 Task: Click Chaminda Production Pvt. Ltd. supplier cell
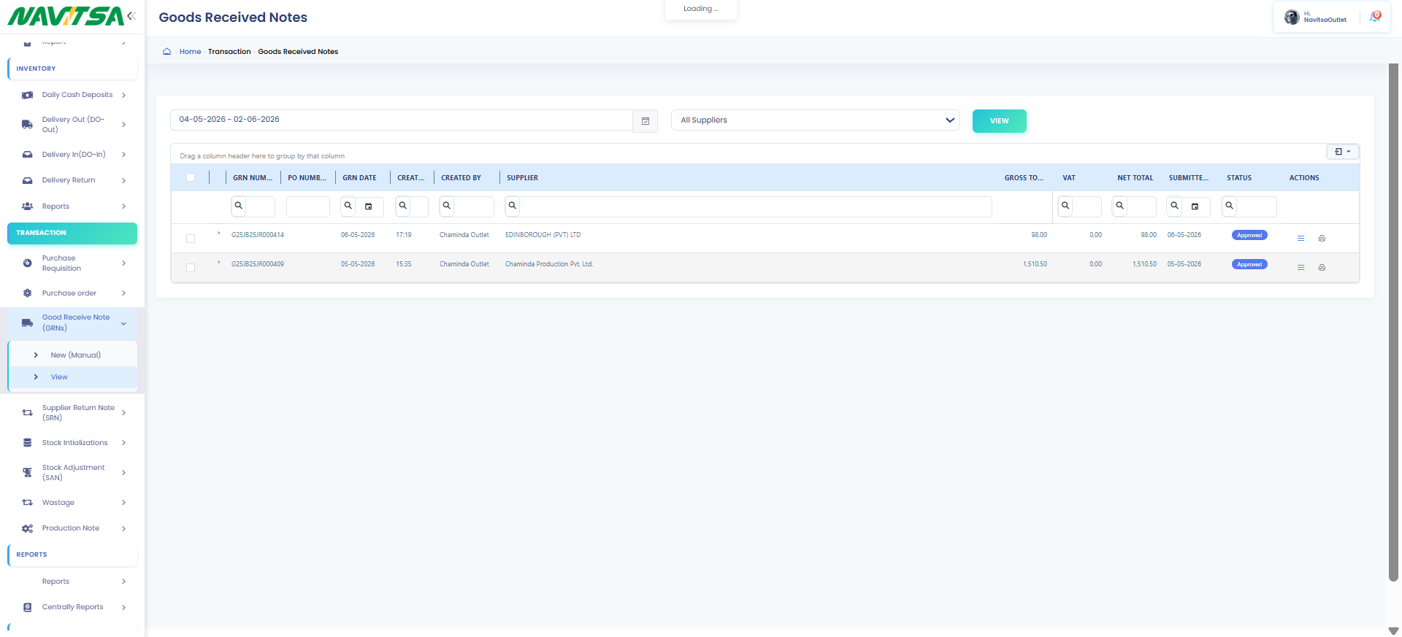[x=549, y=264]
